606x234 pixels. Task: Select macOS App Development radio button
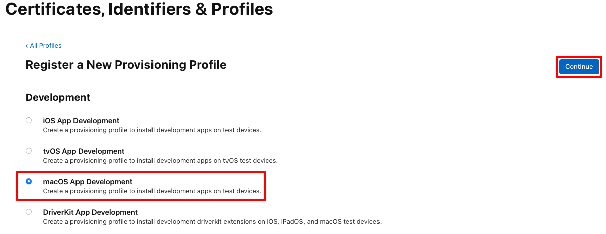click(x=29, y=181)
